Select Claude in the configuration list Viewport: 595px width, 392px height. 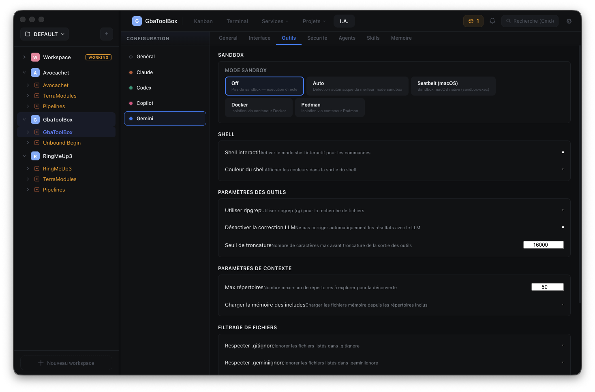(165, 72)
